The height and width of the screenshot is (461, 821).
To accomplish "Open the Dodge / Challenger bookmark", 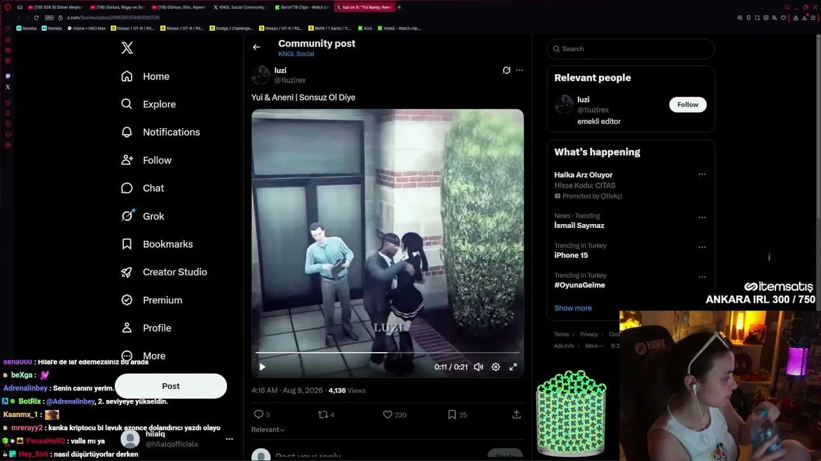I will coord(233,28).
